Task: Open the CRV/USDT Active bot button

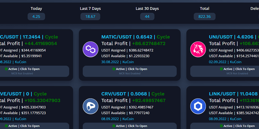Action: point(130,126)
